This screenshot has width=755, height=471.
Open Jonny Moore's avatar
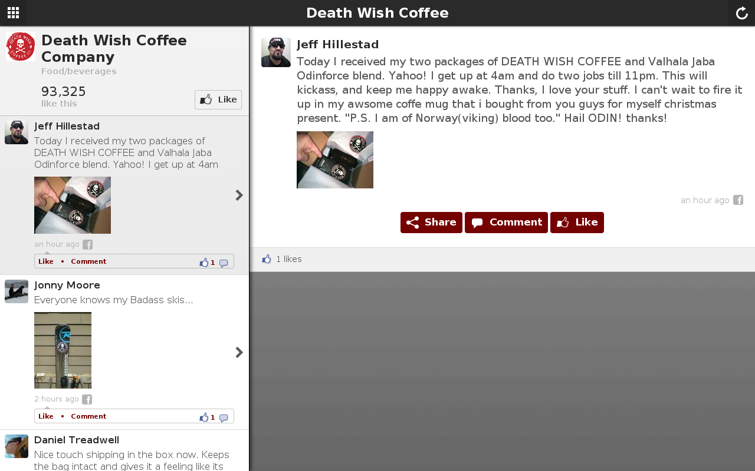(x=17, y=291)
